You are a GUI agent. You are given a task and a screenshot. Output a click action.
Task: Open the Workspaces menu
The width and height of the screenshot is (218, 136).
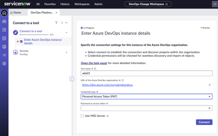[x=82, y=4]
